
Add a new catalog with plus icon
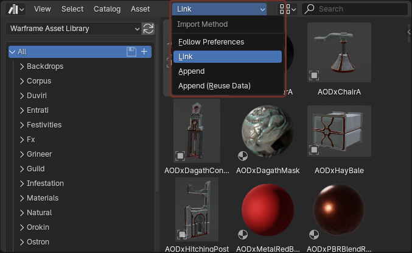point(144,52)
